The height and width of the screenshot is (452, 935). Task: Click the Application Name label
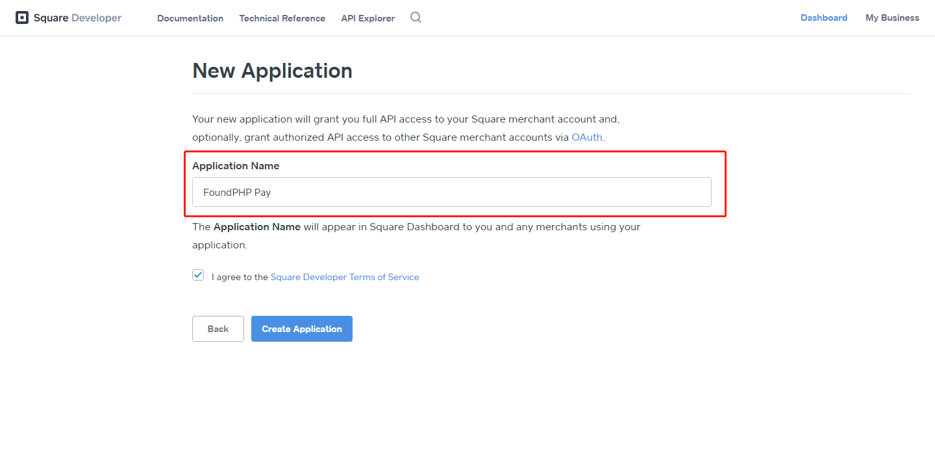(236, 166)
